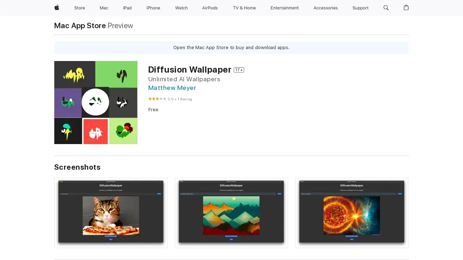Open the Entertainment menu item
Image resolution: width=463 pixels, height=260 pixels.
[284, 8]
